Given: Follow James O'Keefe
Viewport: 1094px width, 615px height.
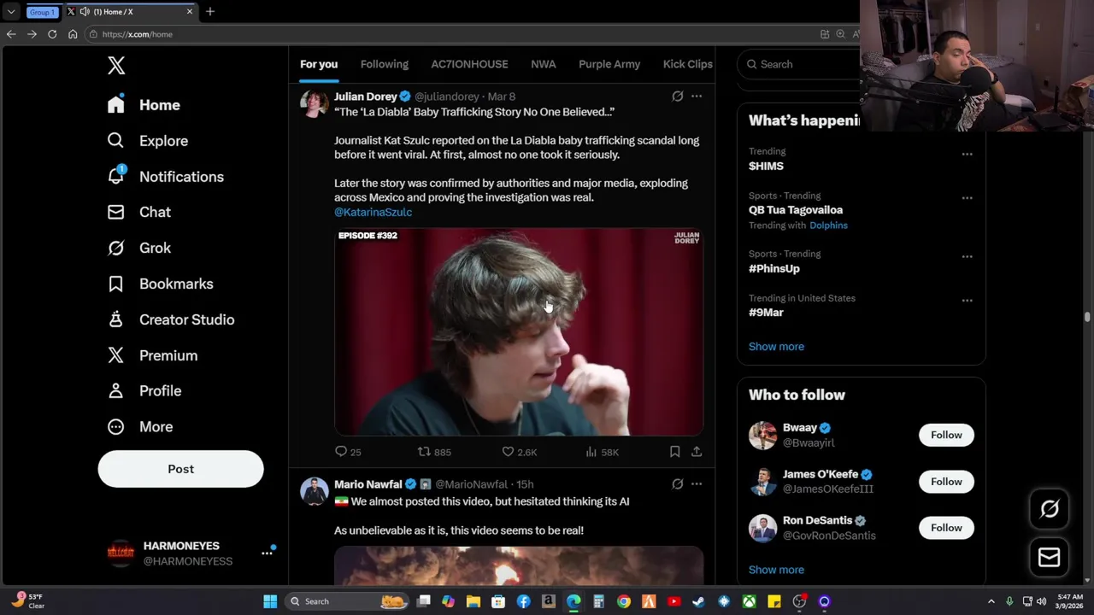Looking at the screenshot, I should tap(946, 482).
